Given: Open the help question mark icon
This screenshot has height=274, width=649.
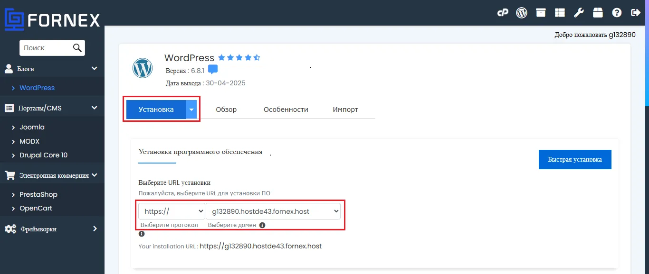Looking at the screenshot, I should [617, 13].
